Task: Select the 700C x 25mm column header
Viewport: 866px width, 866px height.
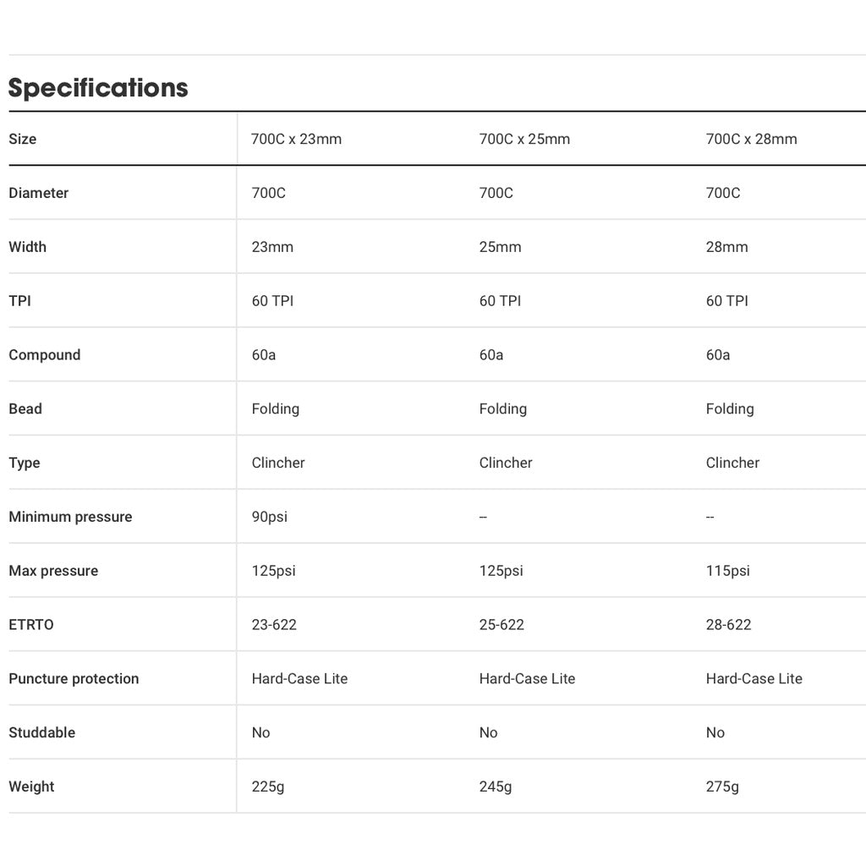Action: pyautogui.click(x=524, y=139)
